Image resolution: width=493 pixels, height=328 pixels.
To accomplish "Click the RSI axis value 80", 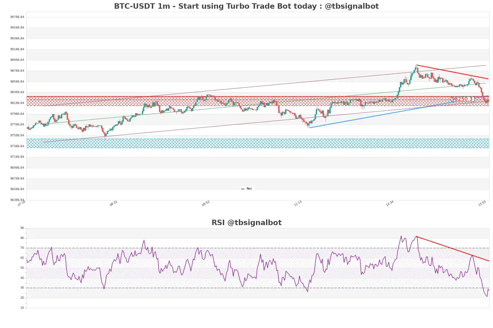I will [22, 238].
